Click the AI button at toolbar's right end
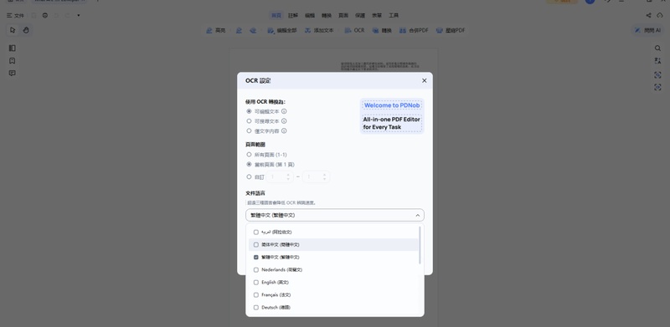 (647, 30)
